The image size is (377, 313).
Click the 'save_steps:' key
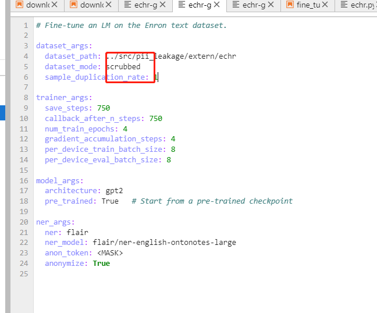pyautogui.click(x=69, y=108)
